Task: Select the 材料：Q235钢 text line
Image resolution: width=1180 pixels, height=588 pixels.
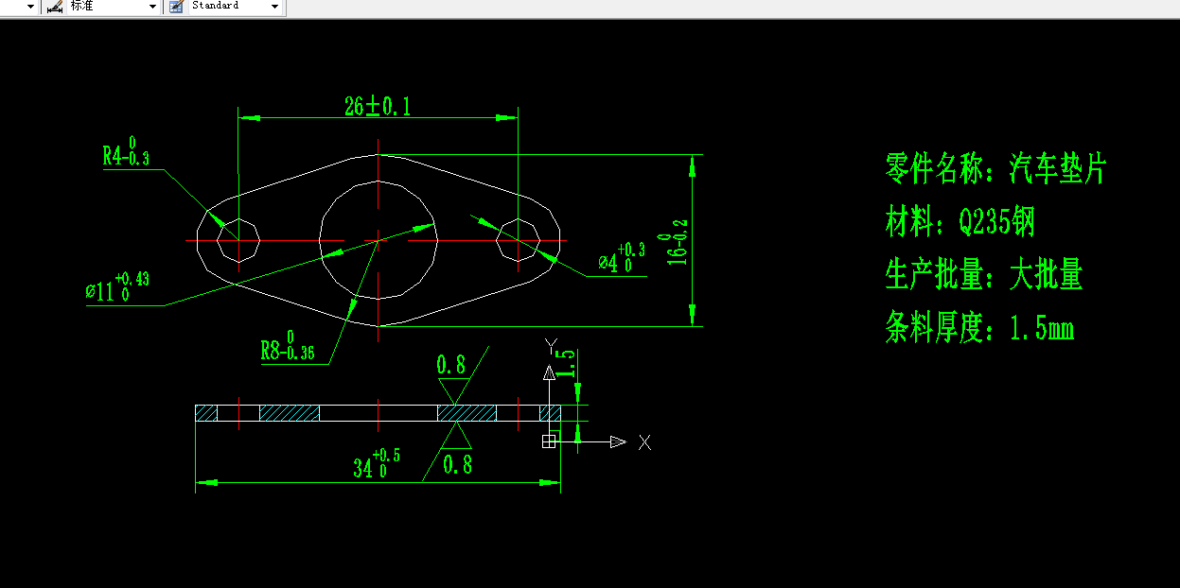Action: (x=960, y=223)
